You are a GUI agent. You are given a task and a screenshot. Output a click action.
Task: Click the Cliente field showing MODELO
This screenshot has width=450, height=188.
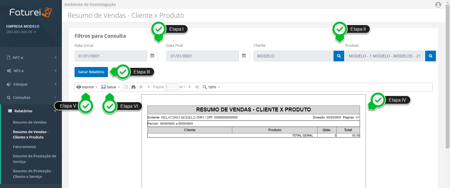[294, 56]
